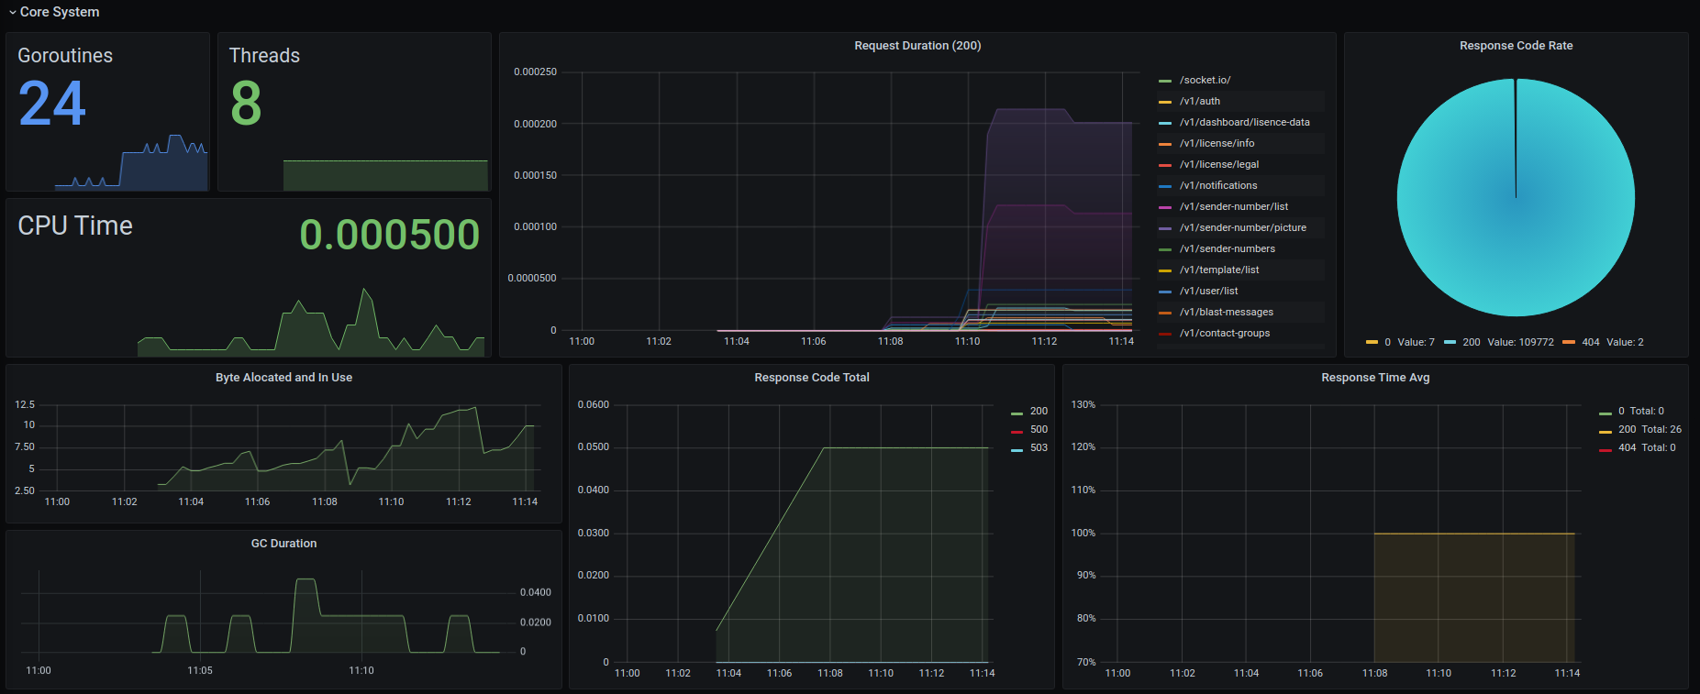
Task: Toggle the /socket.io/ series in the legend
Action: click(1205, 81)
